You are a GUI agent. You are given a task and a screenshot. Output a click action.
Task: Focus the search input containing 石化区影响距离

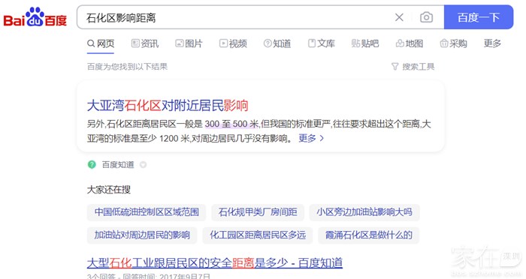click(234, 17)
